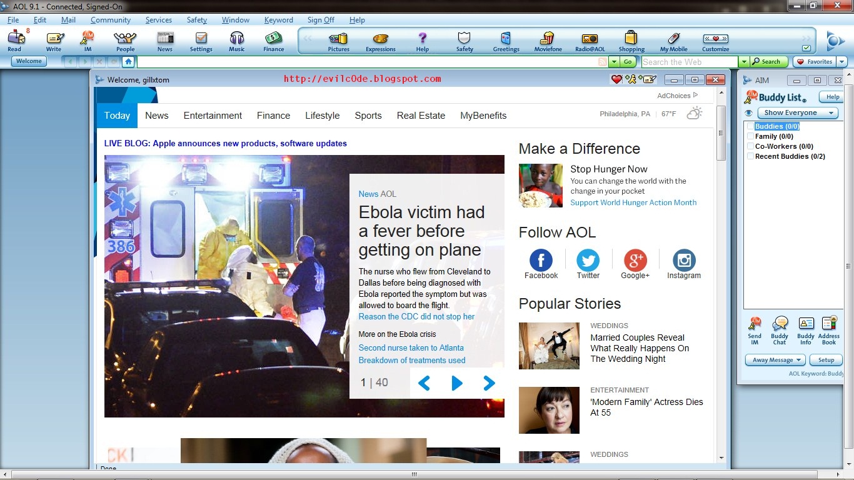Switch to the Real Estate tab
The height and width of the screenshot is (480, 854).
(421, 116)
